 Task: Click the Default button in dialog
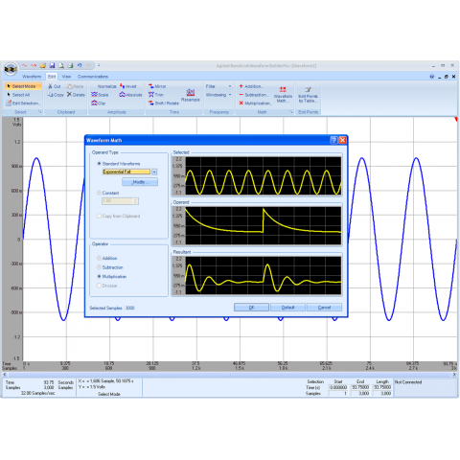pyautogui.click(x=287, y=308)
